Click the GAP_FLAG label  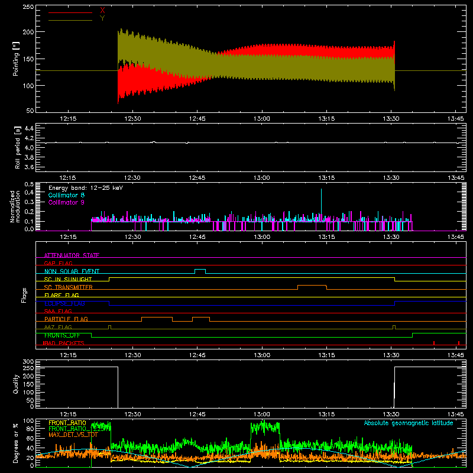pyautogui.click(x=58, y=263)
